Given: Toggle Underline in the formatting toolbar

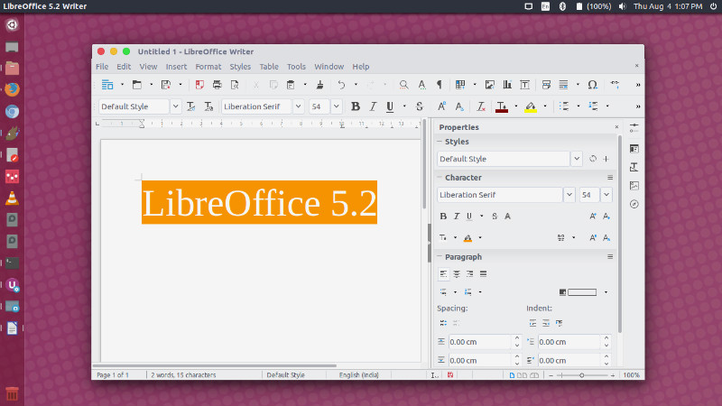Looking at the screenshot, I should (x=390, y=106).
